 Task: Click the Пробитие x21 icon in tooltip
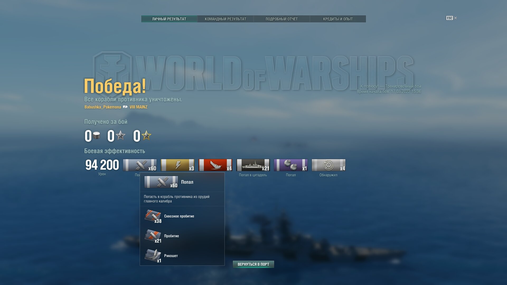coord(153,236)
